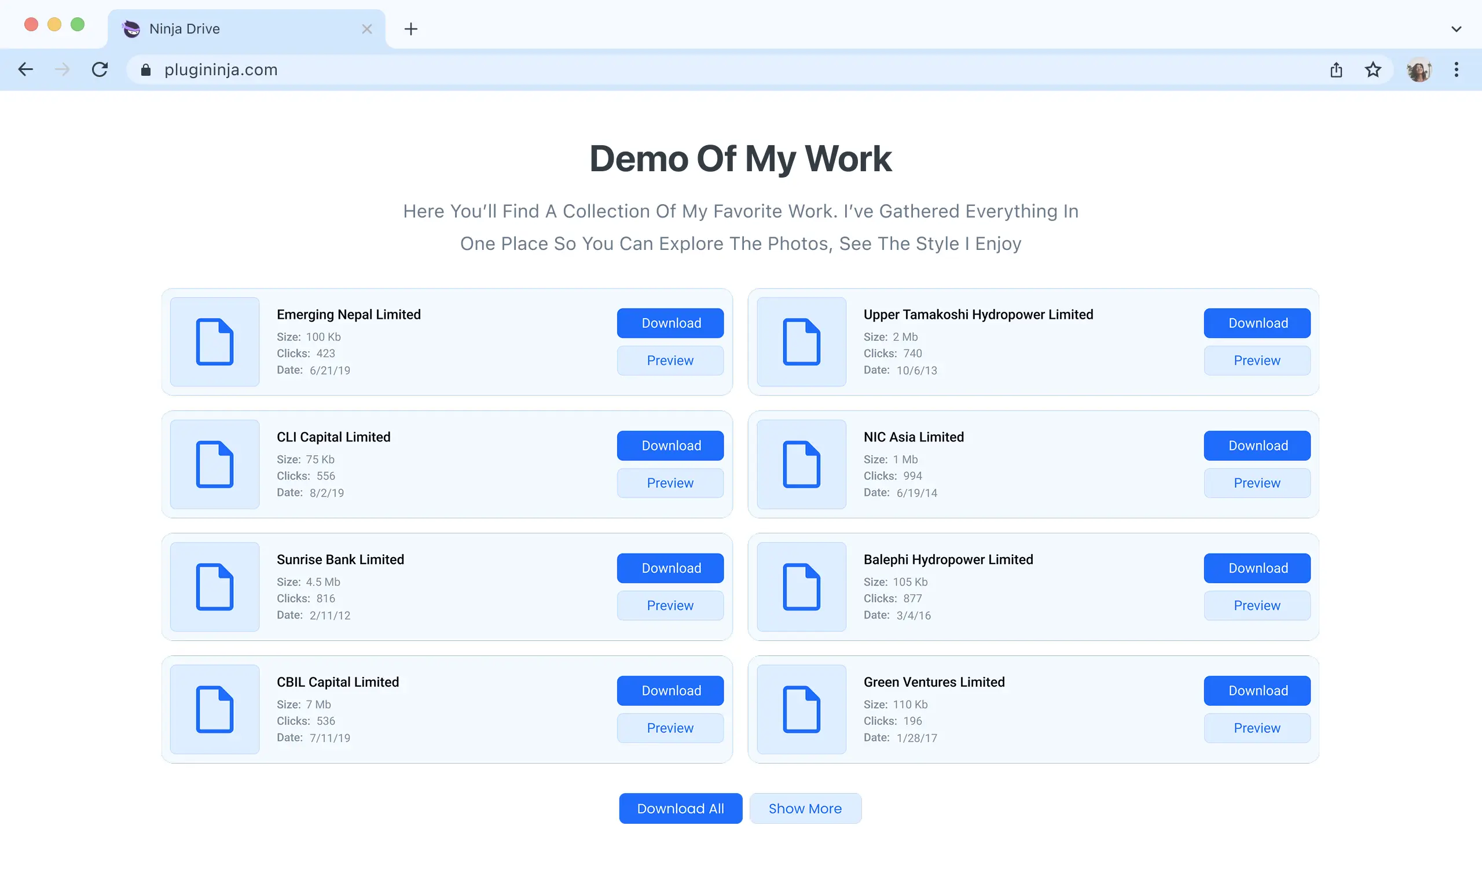Click the Download All button
This screenshot has width=1482, height=877.
click(x=680, y=808)
